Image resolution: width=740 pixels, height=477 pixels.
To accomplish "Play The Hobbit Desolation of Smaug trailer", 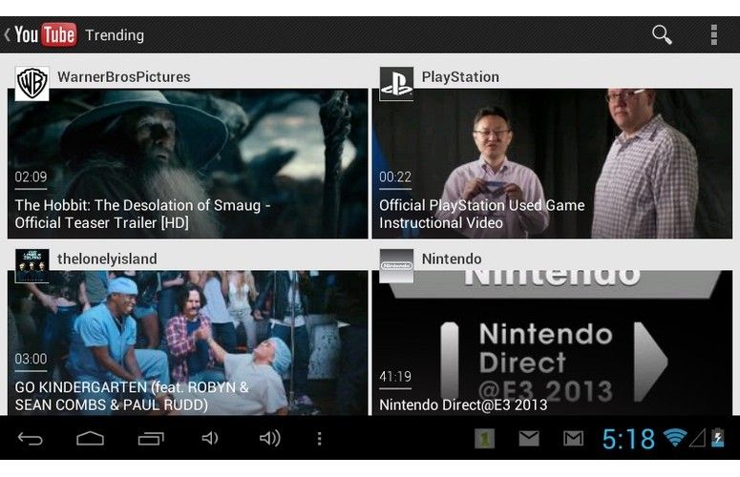I will (x=188, y=163).
